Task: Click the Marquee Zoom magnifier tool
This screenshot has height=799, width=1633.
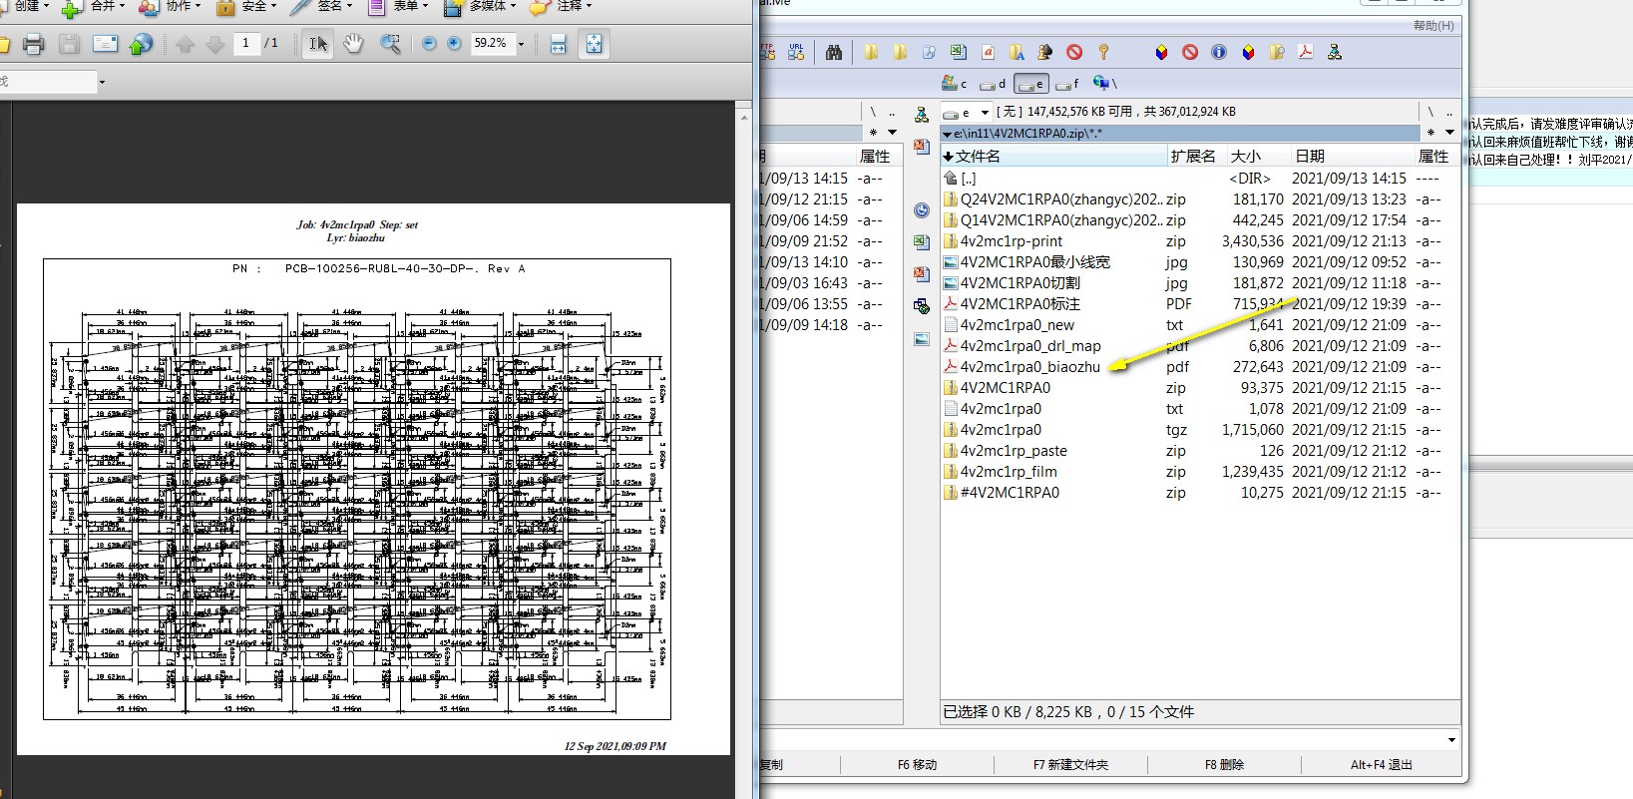Action: (390, 44)
